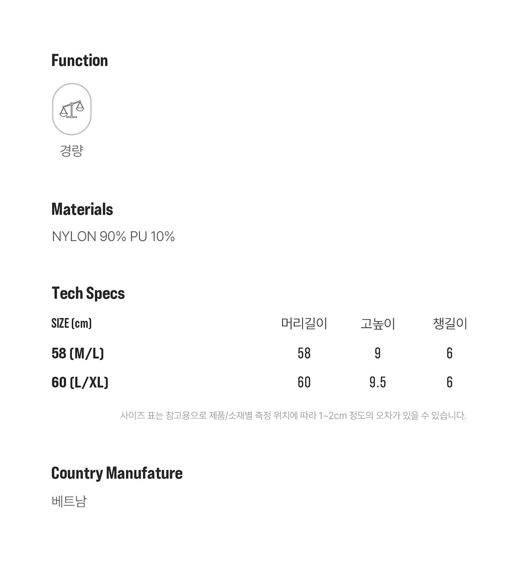Select the 58 (M/L) size row label
518x566 pixels.
point(78,353)
